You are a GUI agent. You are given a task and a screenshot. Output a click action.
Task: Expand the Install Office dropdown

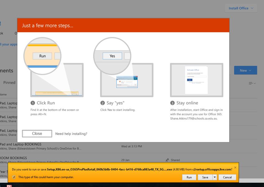241,8
